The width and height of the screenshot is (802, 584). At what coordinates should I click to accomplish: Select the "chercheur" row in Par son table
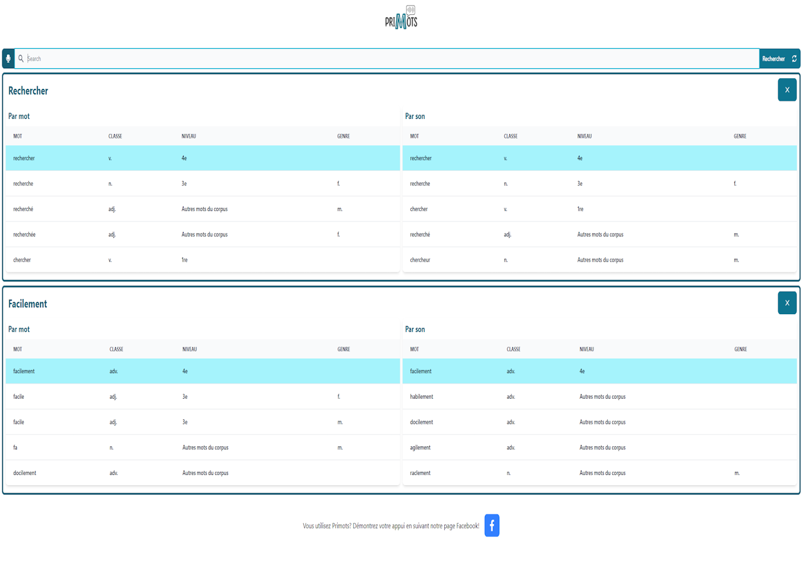pos(424,260)
